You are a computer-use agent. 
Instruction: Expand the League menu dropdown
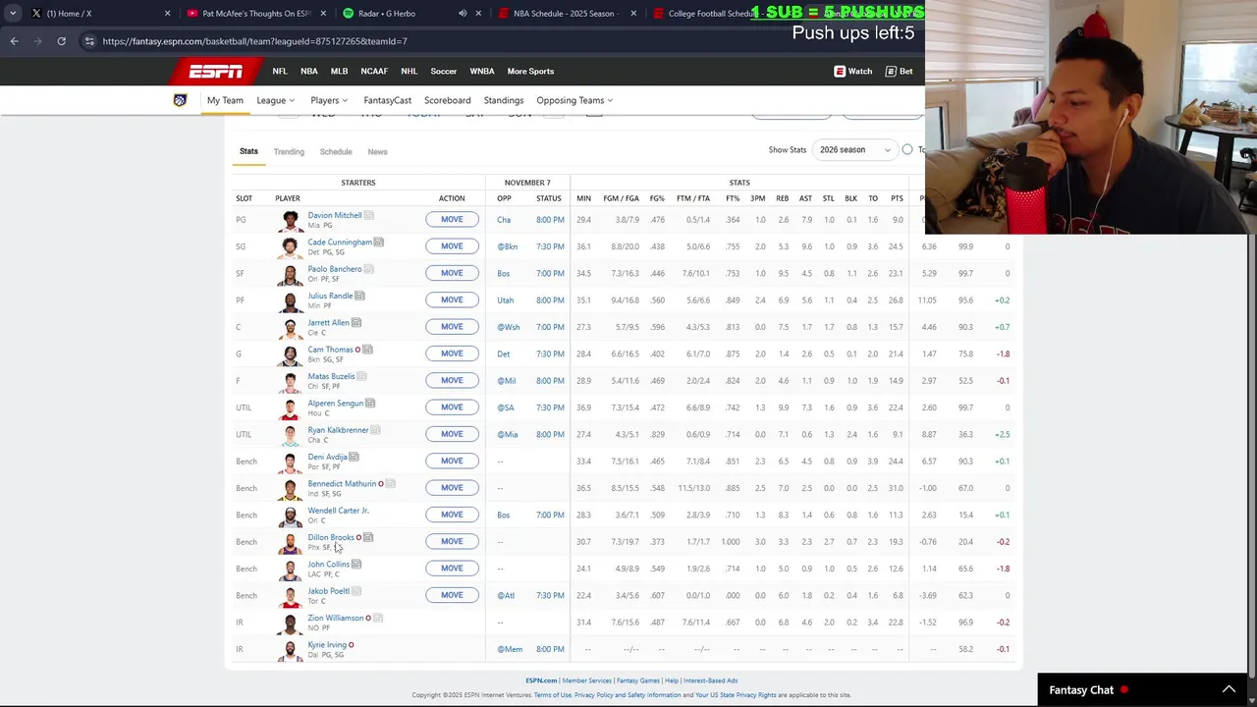point(275,100)
